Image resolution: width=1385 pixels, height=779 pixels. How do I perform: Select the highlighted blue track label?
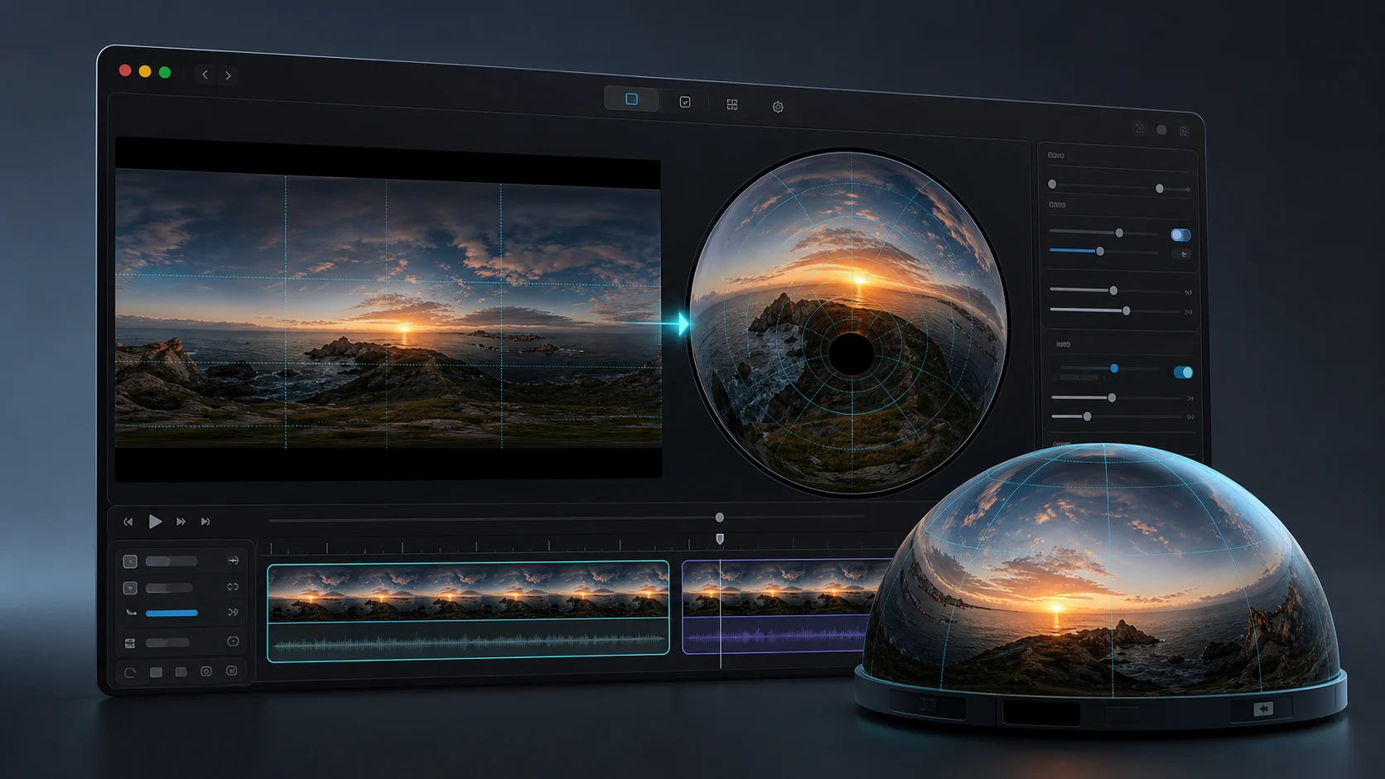(x=171, y=613)
